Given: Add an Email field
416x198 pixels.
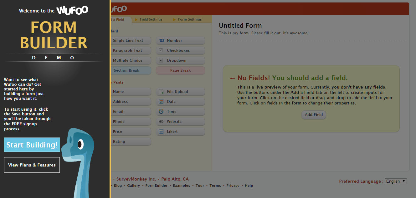Looking at the screenshot, I should pyautogui.click(x=131, y=112).
